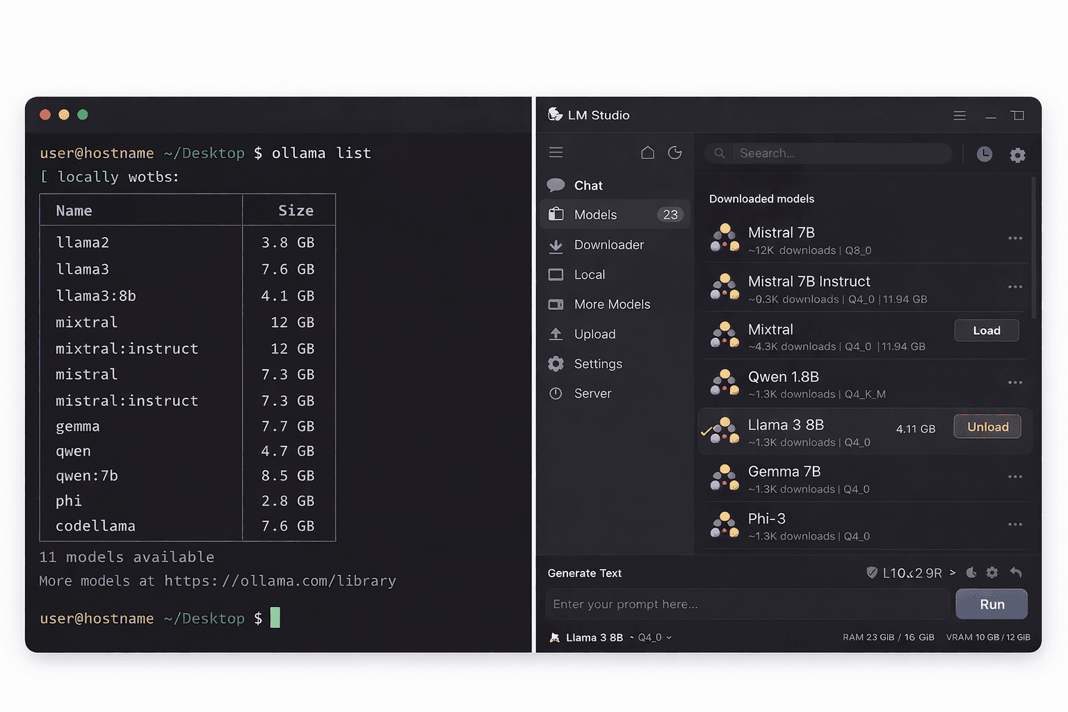Open the Downloader panel
1068x712 pixels.
tap(608, 245)
